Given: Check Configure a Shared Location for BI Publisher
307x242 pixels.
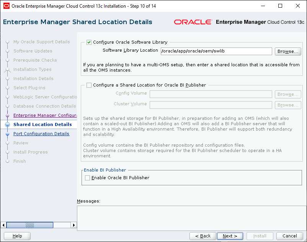Looking at the screenshot, I should pyautogui.click(x=89, y=85).
